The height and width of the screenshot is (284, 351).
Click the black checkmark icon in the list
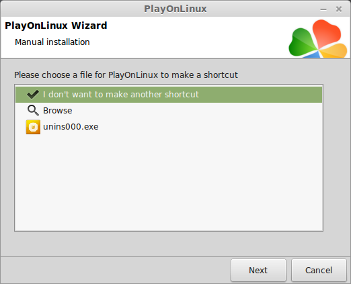click(33, 95)
